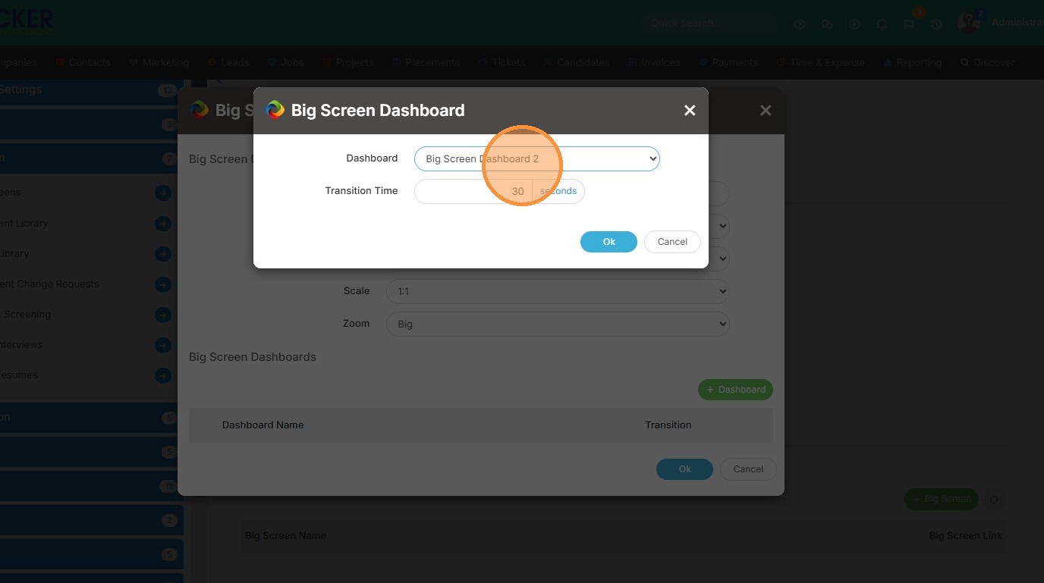Click the Transition Time input field

coord(473,191)
